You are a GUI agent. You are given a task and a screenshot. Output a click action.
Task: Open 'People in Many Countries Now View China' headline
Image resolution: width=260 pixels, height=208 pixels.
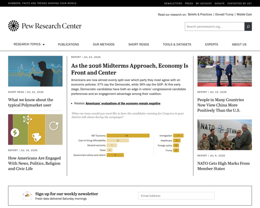(221, 105)
